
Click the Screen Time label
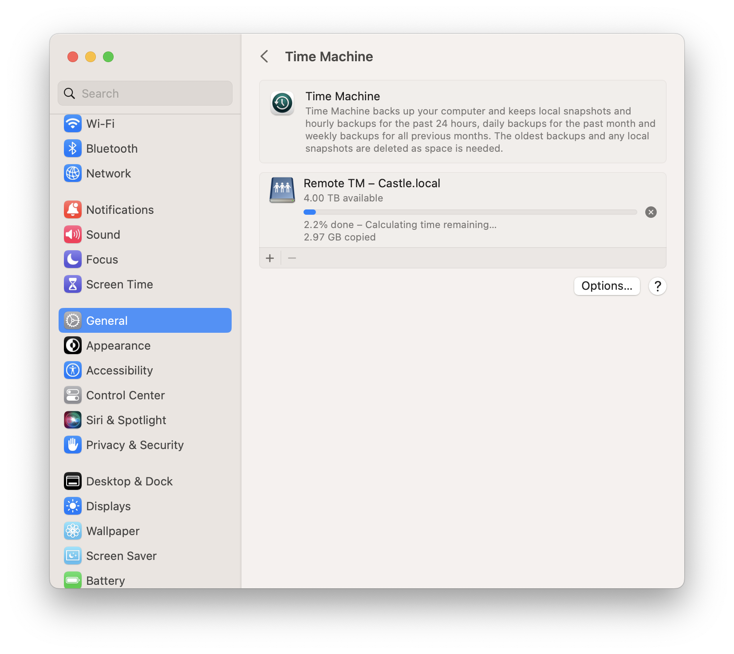click(x=119, y=284)
